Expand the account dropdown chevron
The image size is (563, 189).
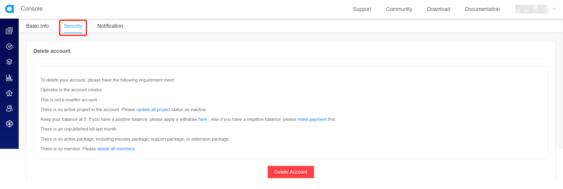click(554, 9)
